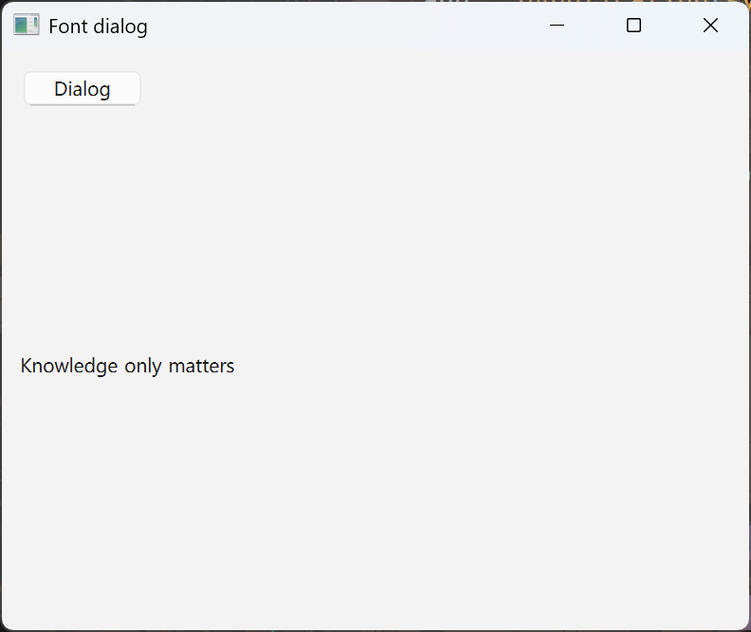Click the application icon in the title bar
Screen dimensions: 751x632
(x=26, y=26)
